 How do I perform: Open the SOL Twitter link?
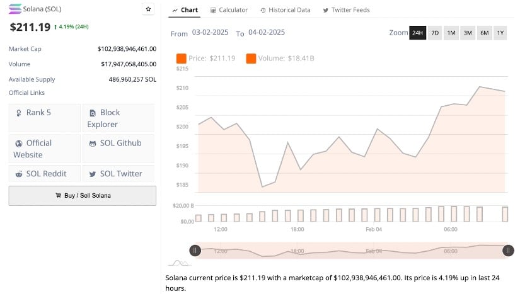pos(117,174)
